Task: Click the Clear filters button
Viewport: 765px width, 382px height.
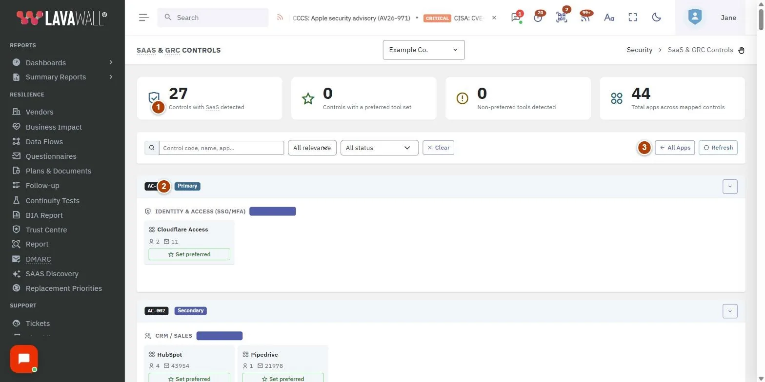Action: tap(438, 148)
